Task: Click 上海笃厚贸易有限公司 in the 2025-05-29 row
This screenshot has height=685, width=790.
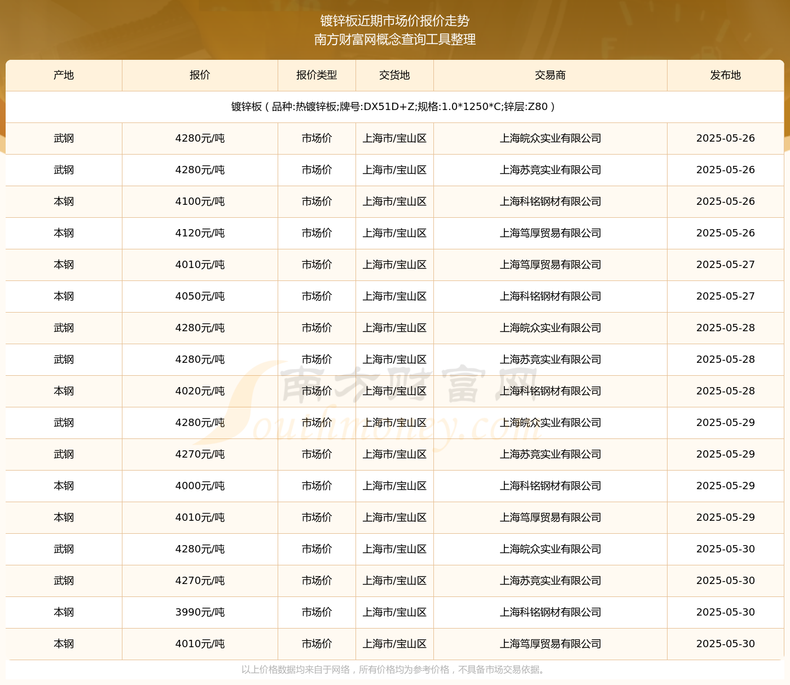Action: coord(550,517)
